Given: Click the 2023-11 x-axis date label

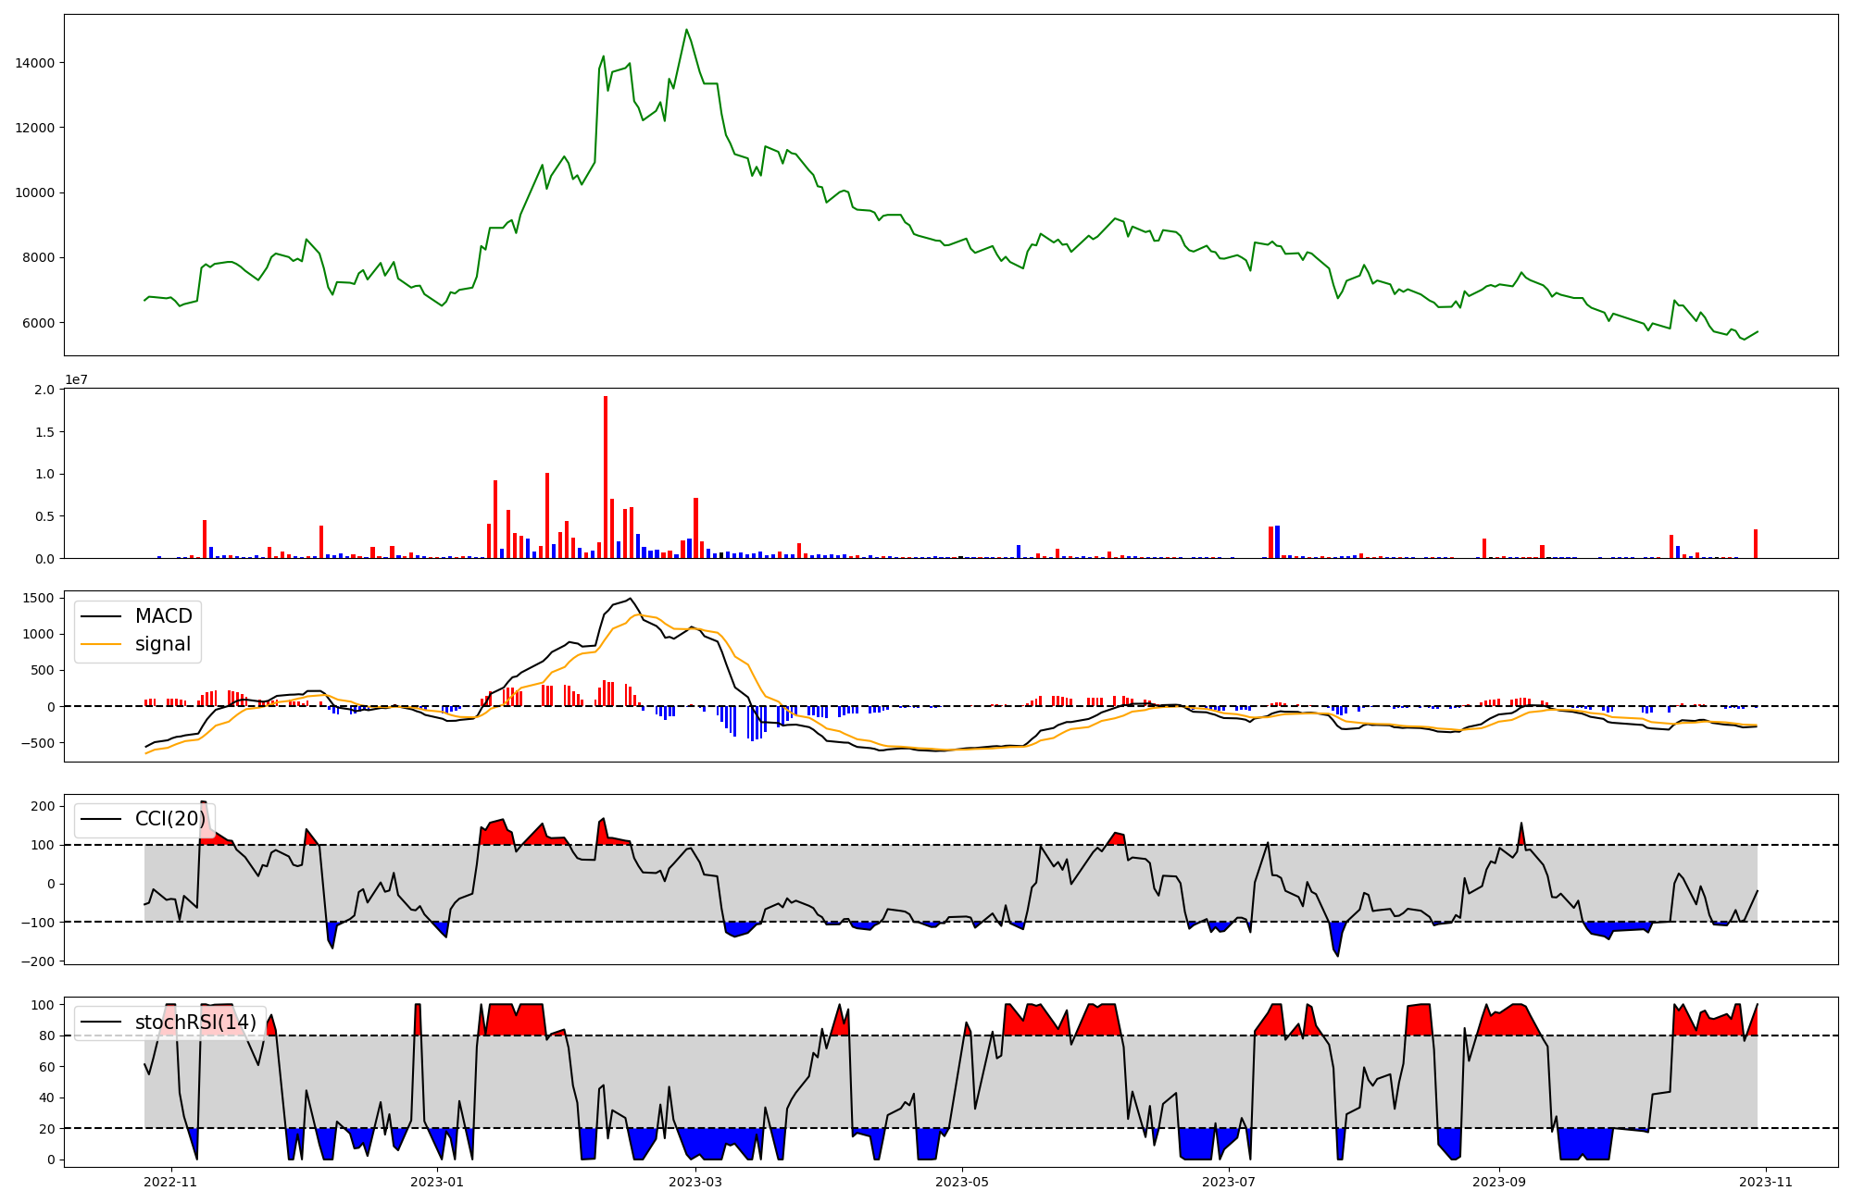Looking at the screenshot, I should [x=1766, y=1181].
